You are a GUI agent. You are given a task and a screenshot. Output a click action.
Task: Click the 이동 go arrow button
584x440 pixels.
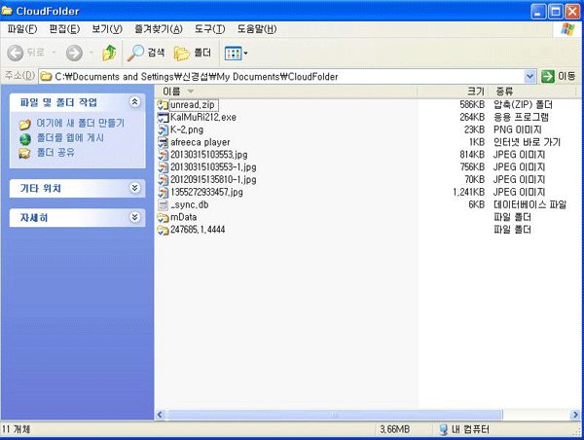pyautogui.click(x=548, y=76)
